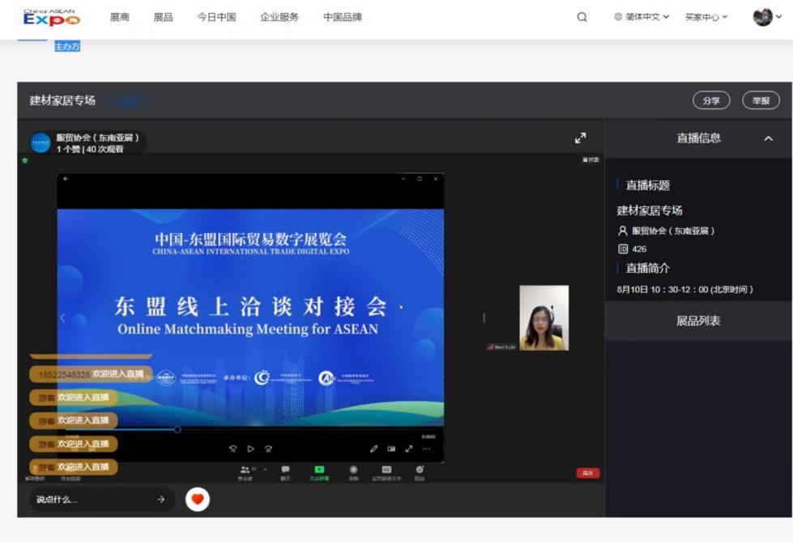
Task: Open the 企业服务 navigation item
Action: click(x=279, y=17)
